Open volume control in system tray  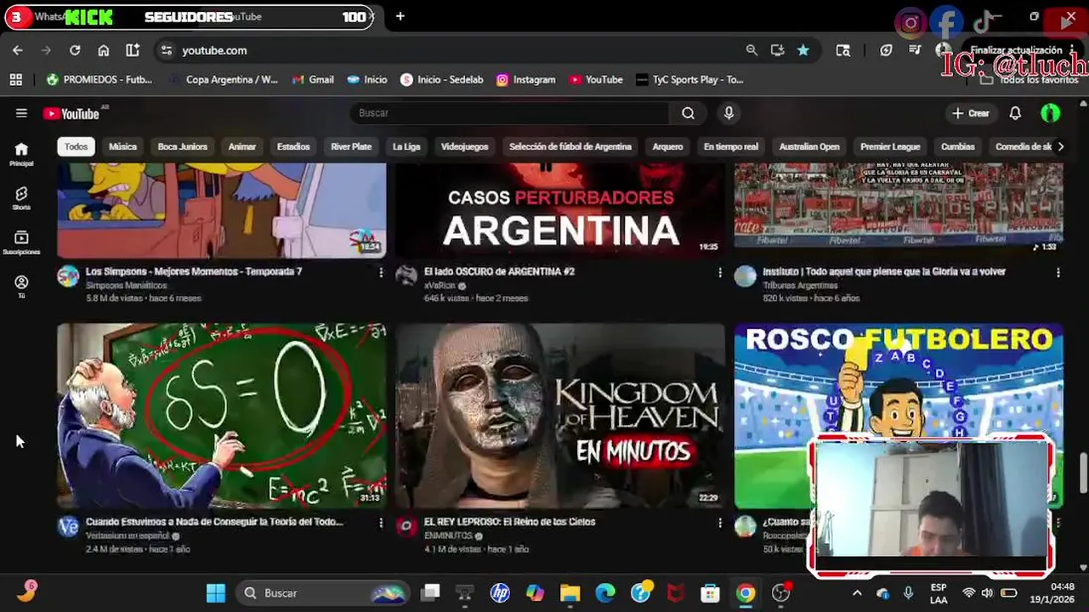tap(987, 592)
